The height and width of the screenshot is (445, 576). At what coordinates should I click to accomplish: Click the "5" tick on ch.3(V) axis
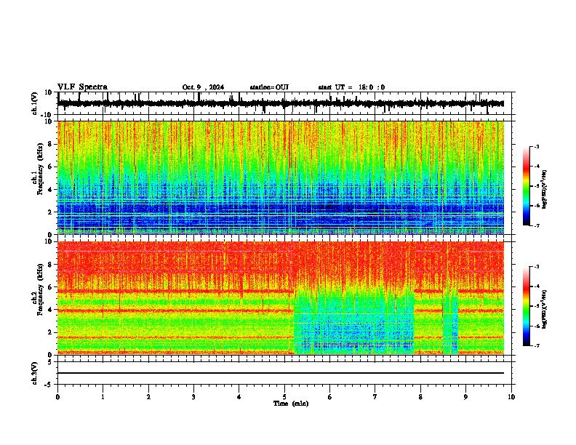coord(50,362)
